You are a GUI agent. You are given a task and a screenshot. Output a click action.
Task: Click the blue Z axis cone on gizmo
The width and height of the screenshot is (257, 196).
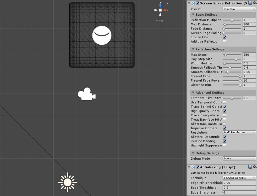coord(160,6)
